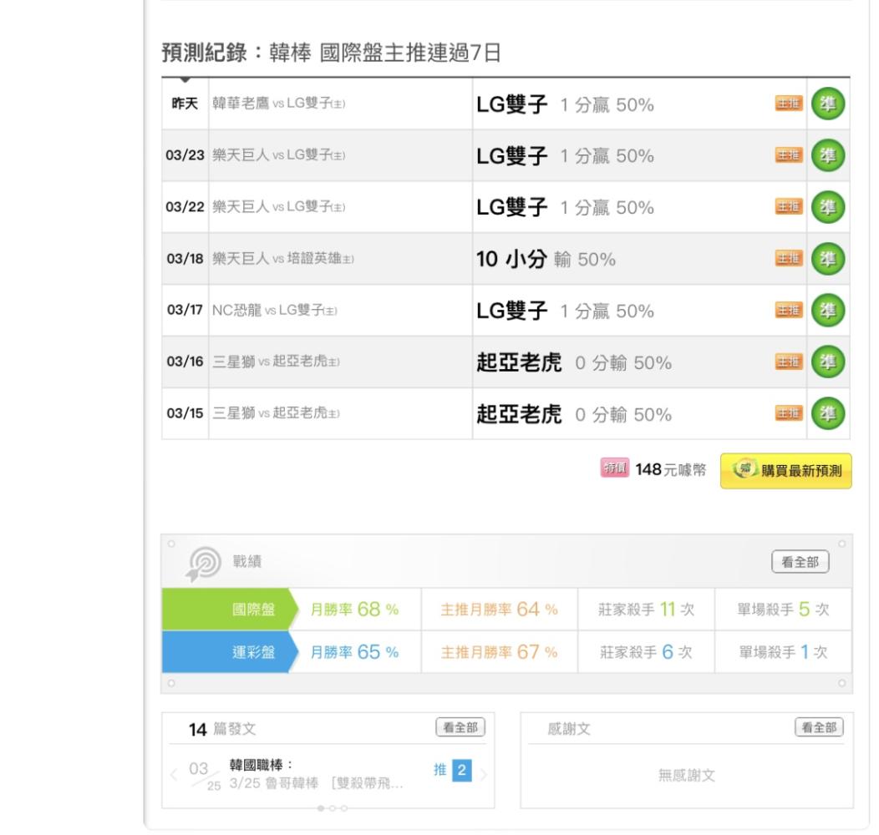Click the 148 元噱幣 price text

click(670, 469)
